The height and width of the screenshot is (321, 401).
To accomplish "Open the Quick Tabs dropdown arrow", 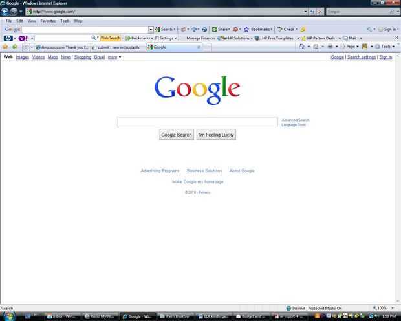I will tap(32, 47).
